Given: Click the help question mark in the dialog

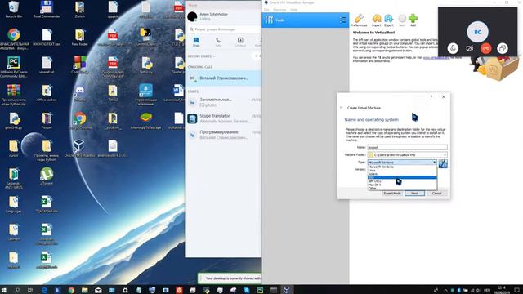Looking at the screenshot, I should (431, 96).
